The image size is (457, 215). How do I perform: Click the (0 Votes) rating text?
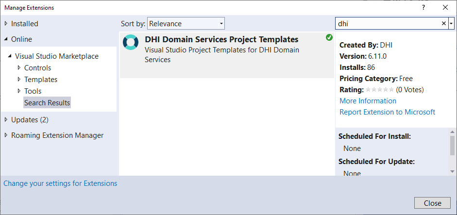click(x=410, y=90)
